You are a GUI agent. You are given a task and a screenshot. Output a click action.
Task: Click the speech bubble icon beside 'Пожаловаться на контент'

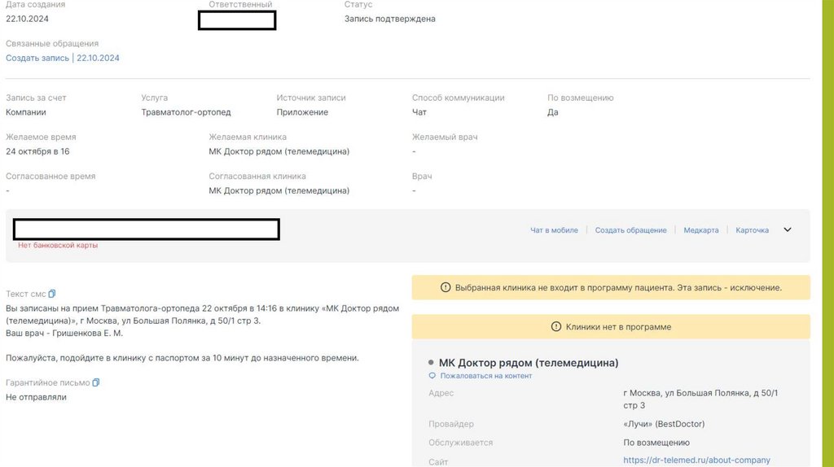point(432,376)
